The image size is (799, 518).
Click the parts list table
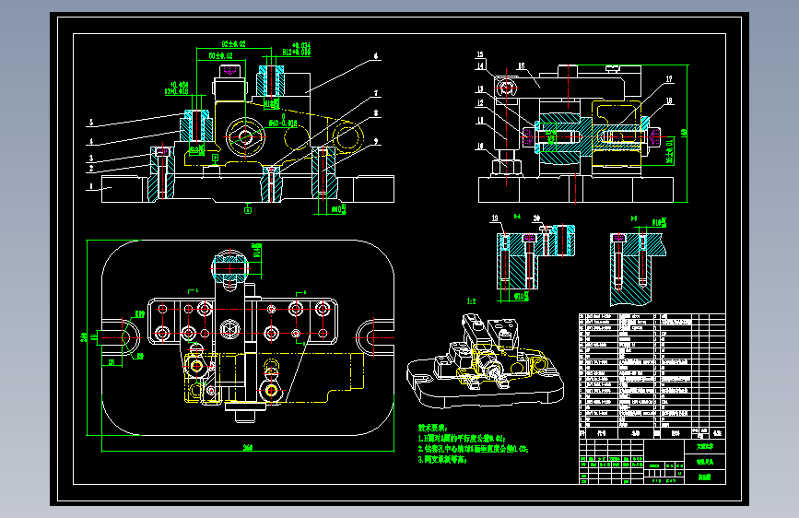pos(652,376)
